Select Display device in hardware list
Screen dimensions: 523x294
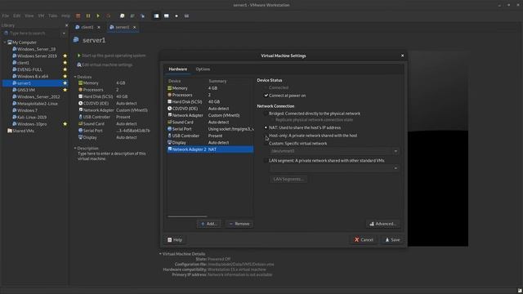point(210,142)
